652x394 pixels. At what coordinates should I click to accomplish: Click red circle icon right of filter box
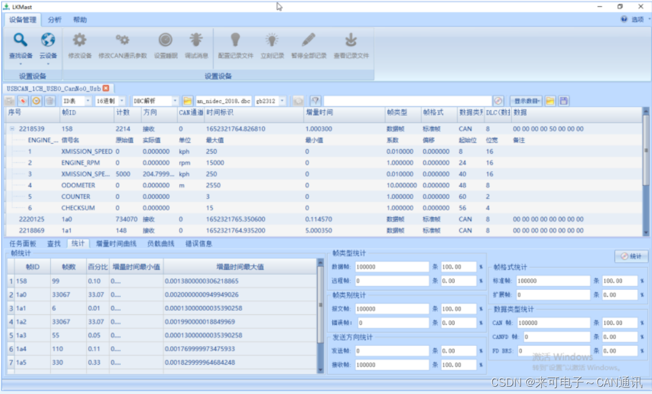coord(498,101)
